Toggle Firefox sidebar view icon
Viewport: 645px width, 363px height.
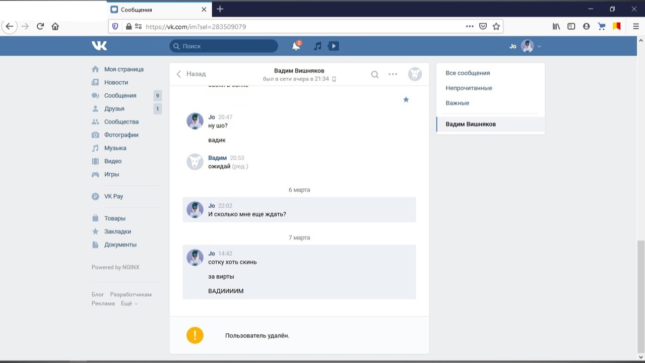click(571, 26)
